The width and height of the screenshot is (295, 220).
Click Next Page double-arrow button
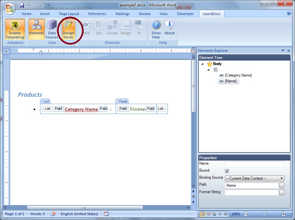click(x=193, y=202)
